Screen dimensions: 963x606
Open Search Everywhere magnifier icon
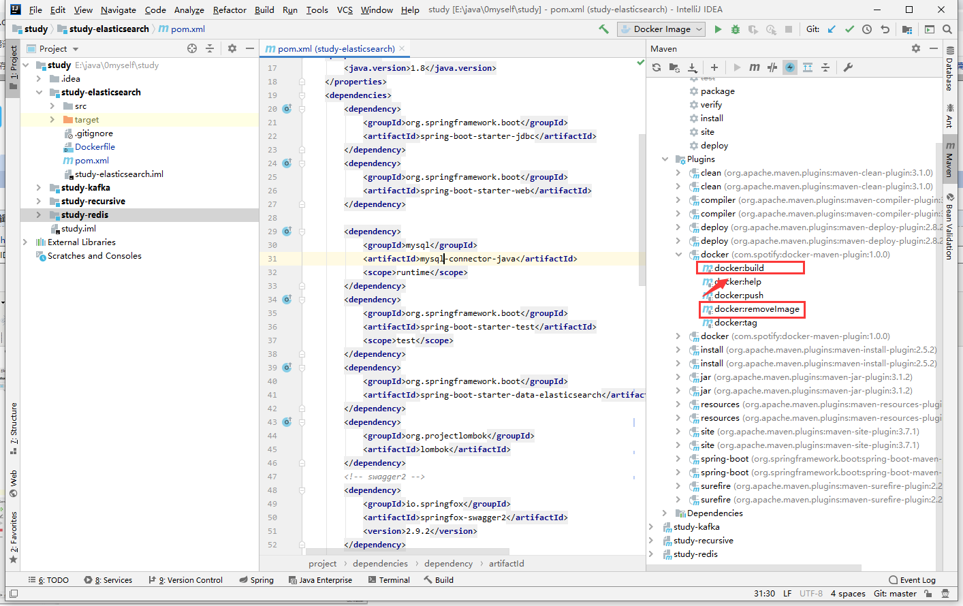click(947, 29)
